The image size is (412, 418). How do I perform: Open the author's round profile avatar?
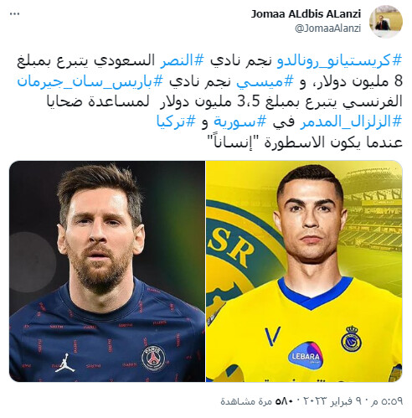click(x=386, y=21)
